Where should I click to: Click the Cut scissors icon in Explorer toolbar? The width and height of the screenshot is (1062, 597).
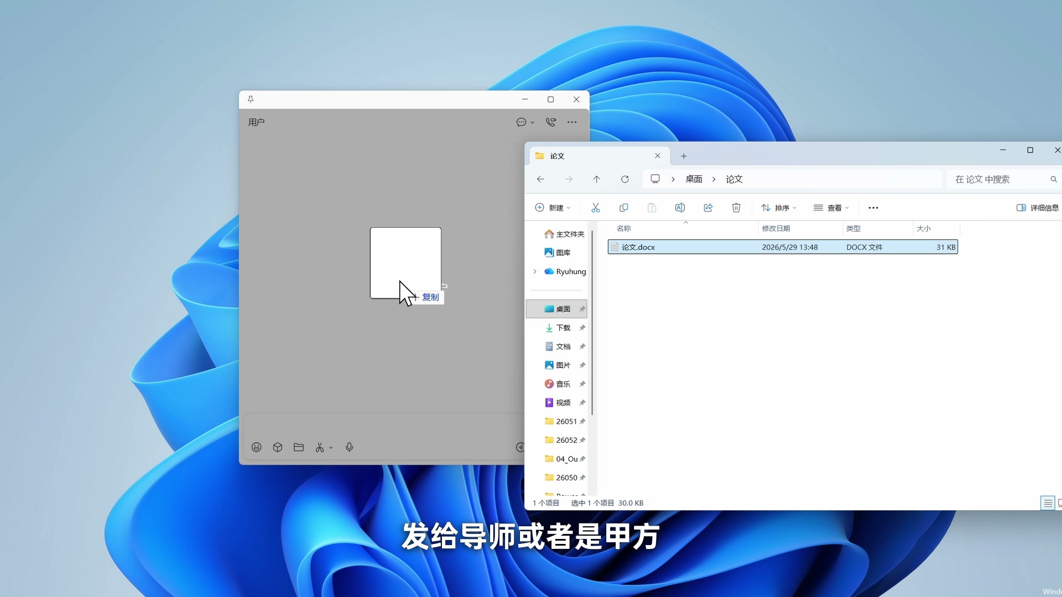coord(596,208)
